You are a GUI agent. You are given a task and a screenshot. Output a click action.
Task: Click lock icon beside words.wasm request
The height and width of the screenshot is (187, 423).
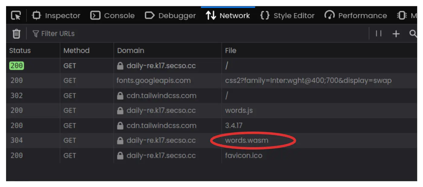coord(120,140)
